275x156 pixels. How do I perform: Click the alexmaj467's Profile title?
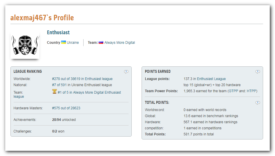[42, 18]
